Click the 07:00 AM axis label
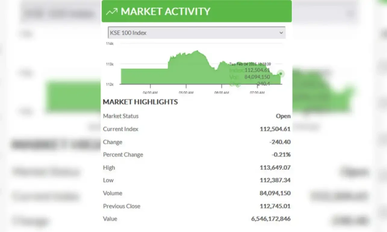Screen dimensions: 387x232 coord(257,93)
